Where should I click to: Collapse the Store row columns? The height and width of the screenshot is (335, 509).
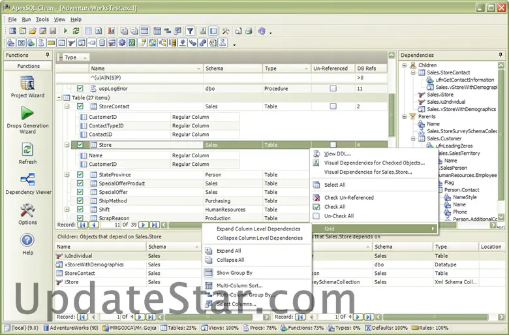[x=67, y=145]
